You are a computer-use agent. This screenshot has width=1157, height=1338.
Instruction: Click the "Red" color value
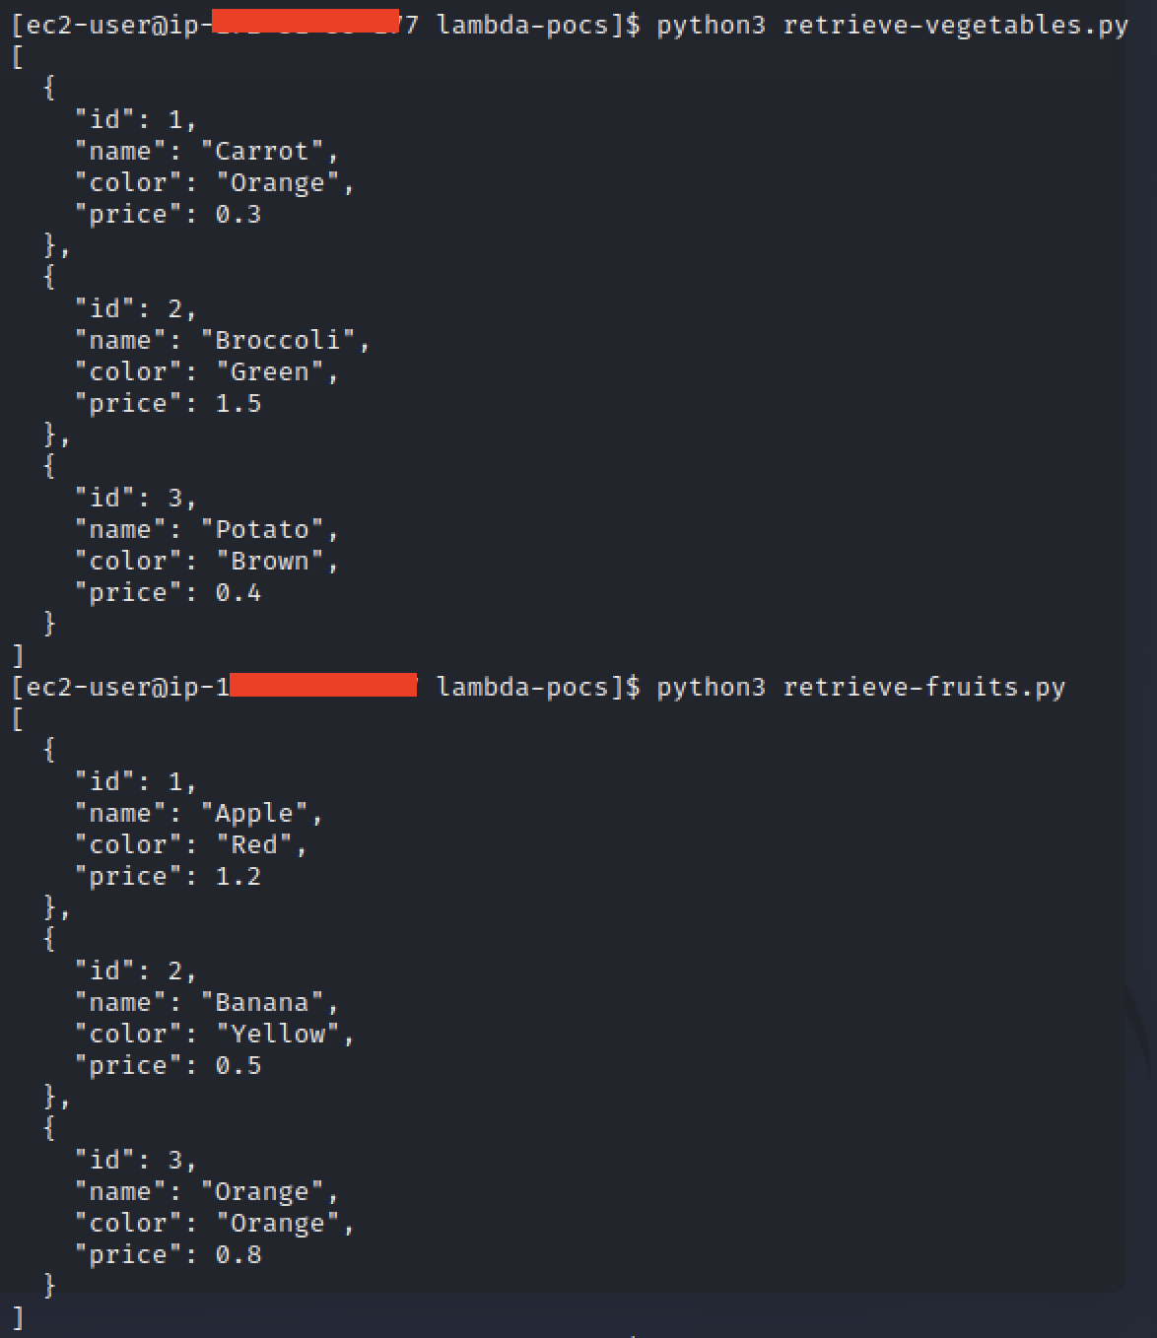pos(254,844)
